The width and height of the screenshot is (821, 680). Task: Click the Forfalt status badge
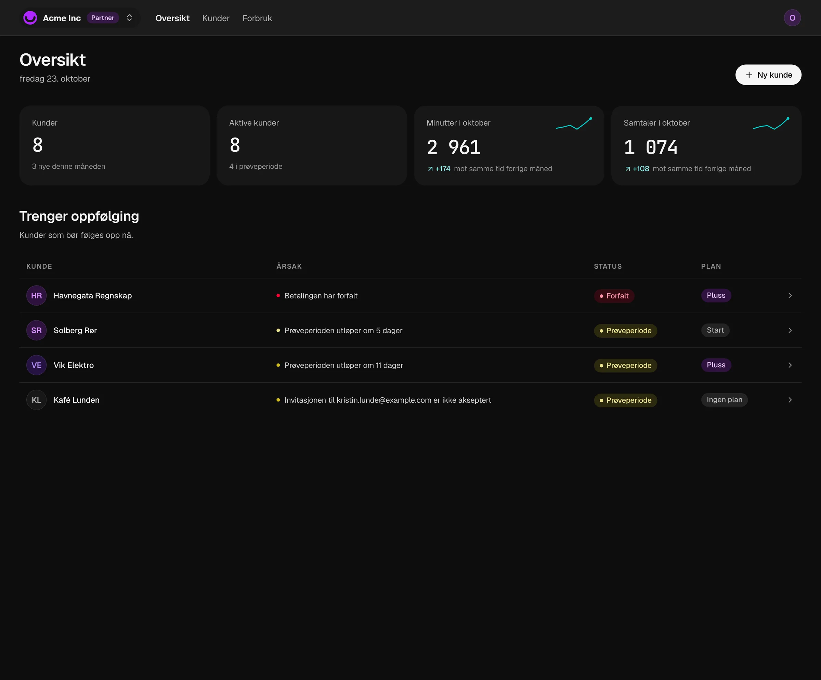coord(614,296)
